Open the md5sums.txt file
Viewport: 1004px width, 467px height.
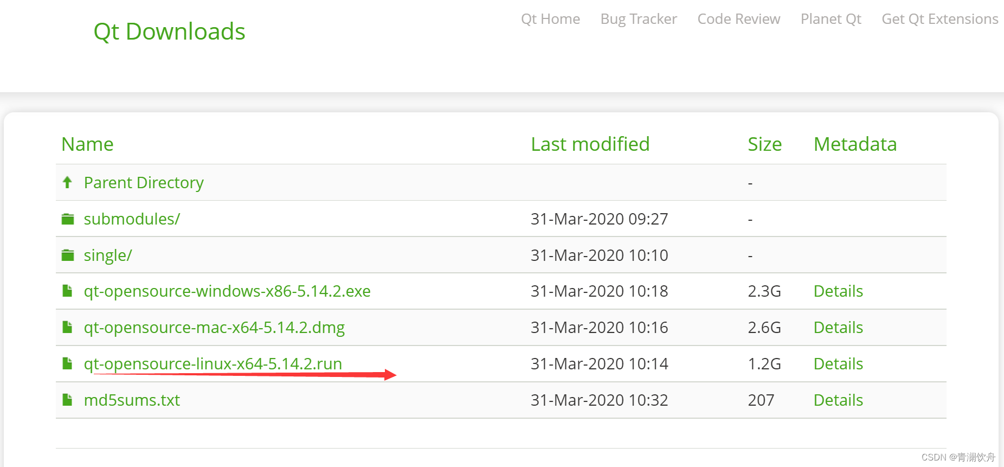(132, 400)
